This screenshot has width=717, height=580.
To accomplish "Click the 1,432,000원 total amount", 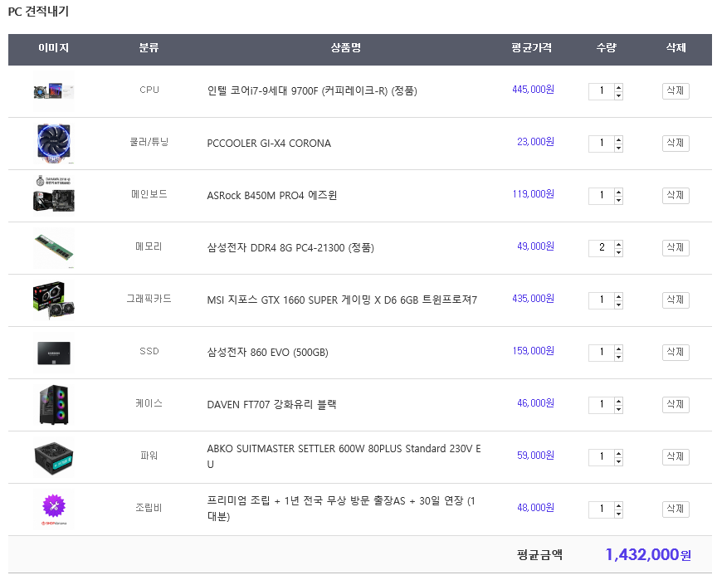I will (648, 555).
